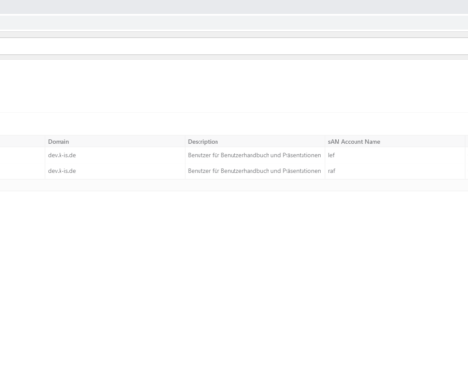Click the right edge divider of sAM Account Name header

point(465,142)
